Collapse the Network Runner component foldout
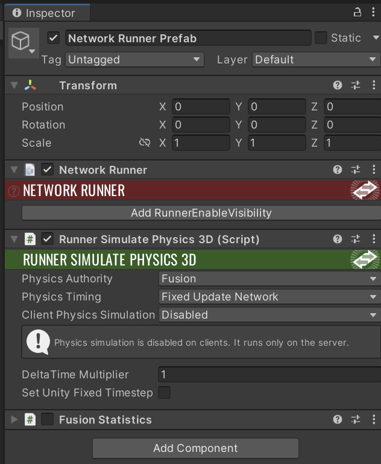This screenshot has height=464, width=381. [x=14, y=170]
